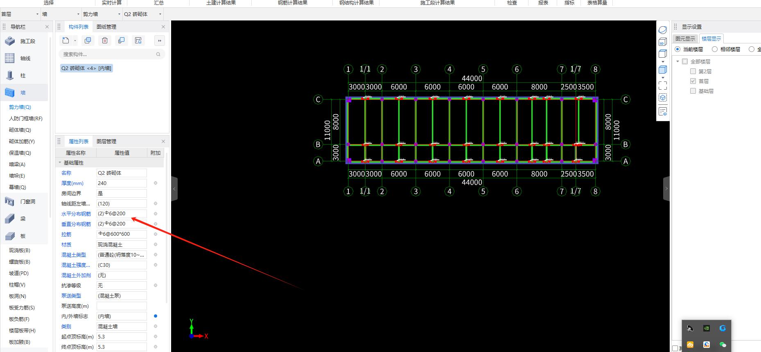Open the 柱 section in navigation bar
Screen dimensions: 761x352
pyautogui.click(x=25, y=75)
